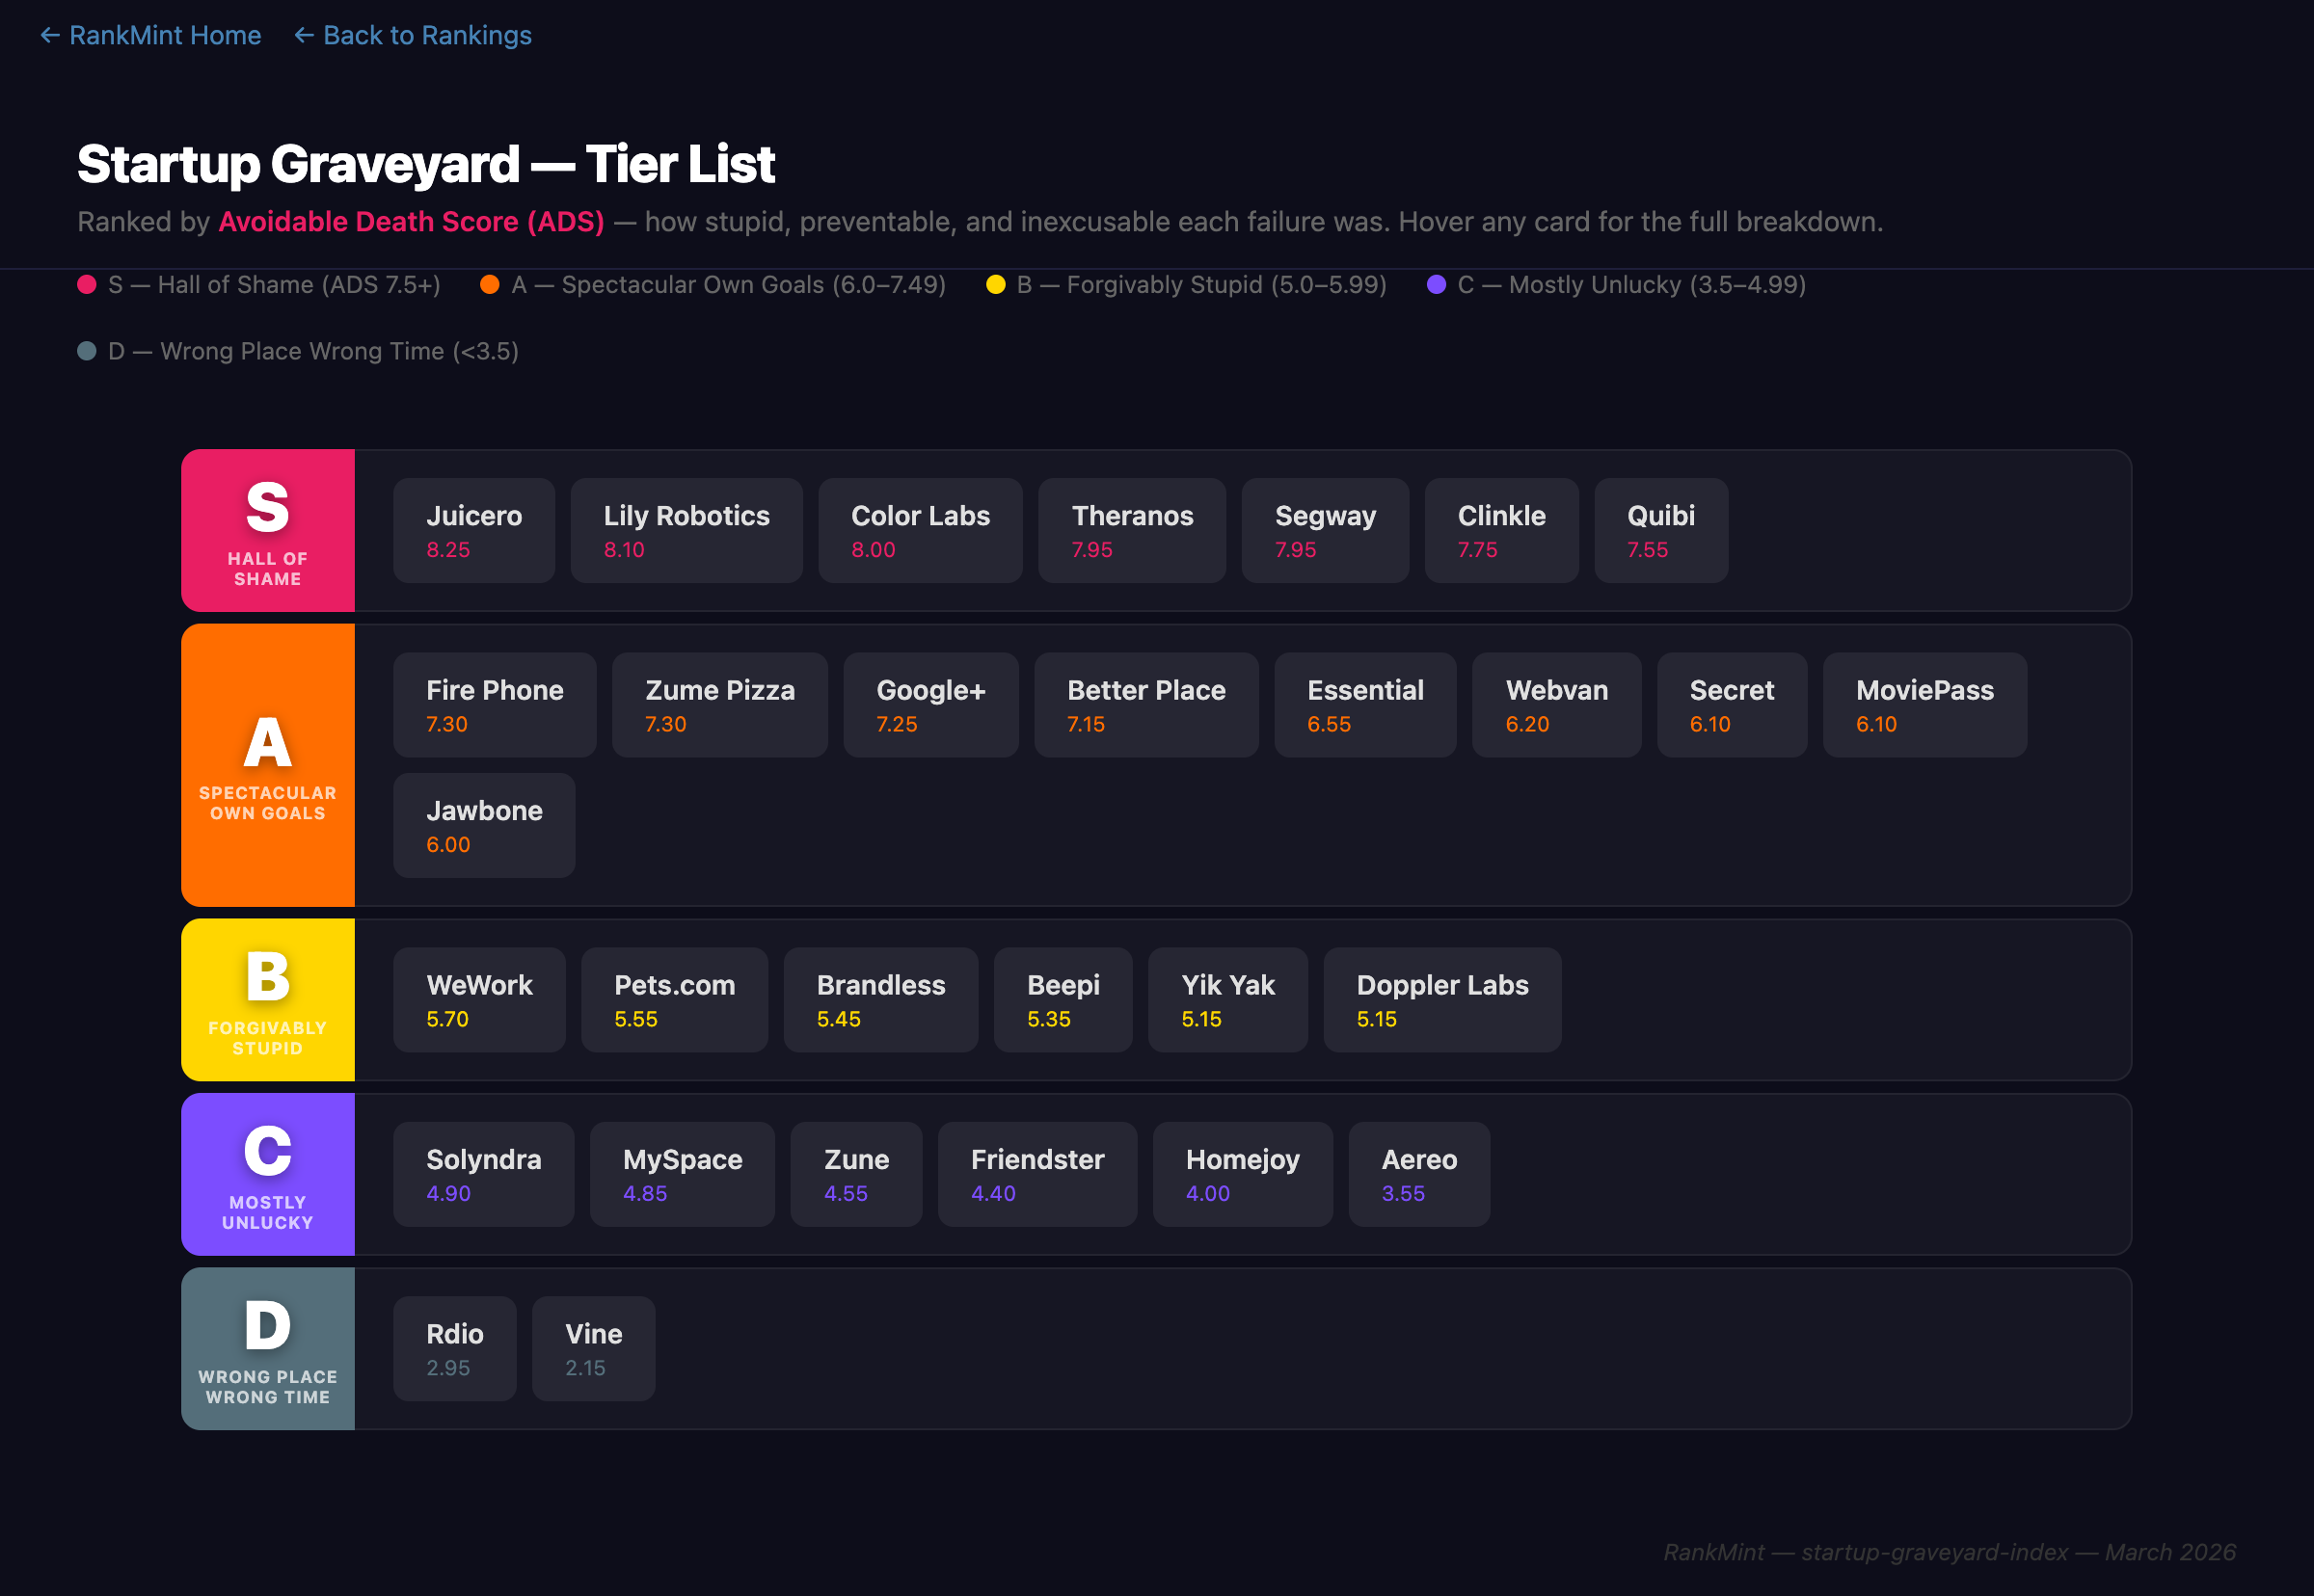Click the Vine card in D tier
The height and width of the screenshot is (1596, 2314).
[x=592, y=1348]
